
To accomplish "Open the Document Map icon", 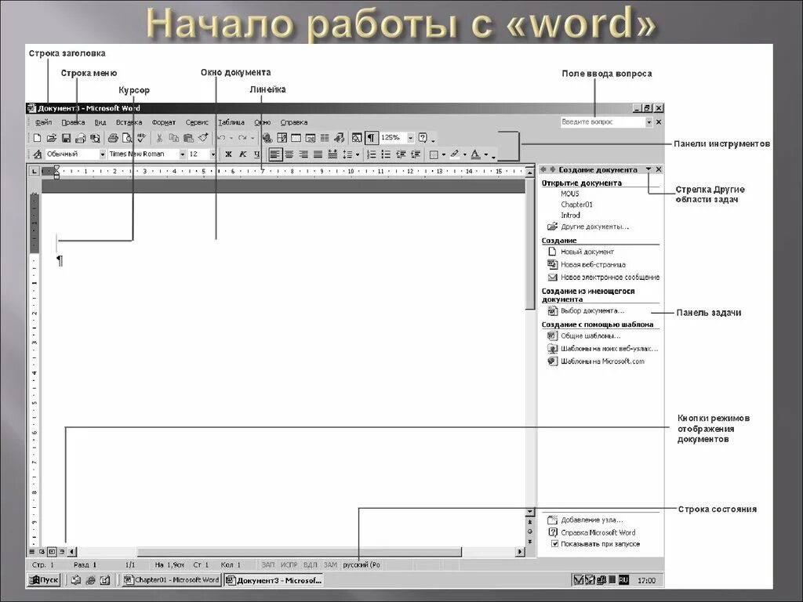I will [x=357, y=138].
